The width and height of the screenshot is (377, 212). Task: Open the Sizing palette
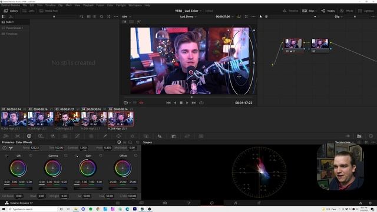(187, 136)
